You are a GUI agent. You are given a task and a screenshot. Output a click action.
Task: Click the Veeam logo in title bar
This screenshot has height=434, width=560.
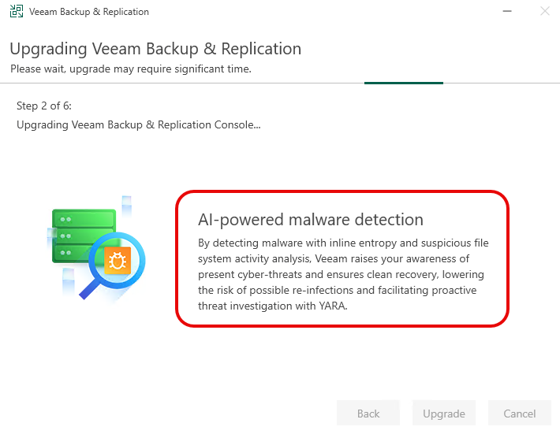pyautogui.click(x=16, y=12)
